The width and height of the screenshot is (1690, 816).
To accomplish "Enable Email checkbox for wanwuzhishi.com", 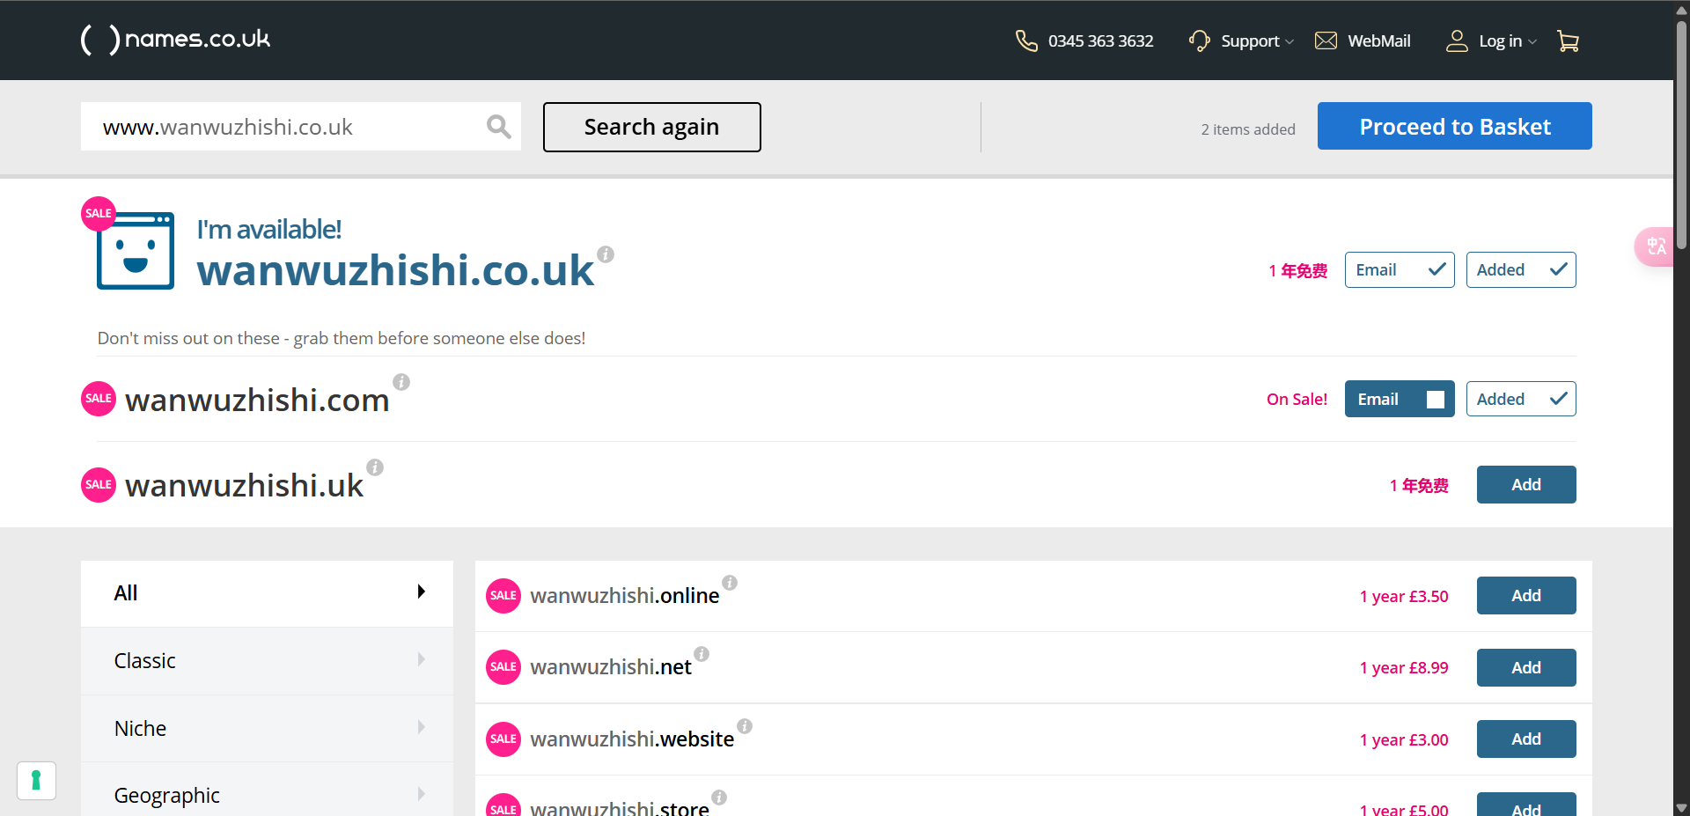I will (1435, 400).
